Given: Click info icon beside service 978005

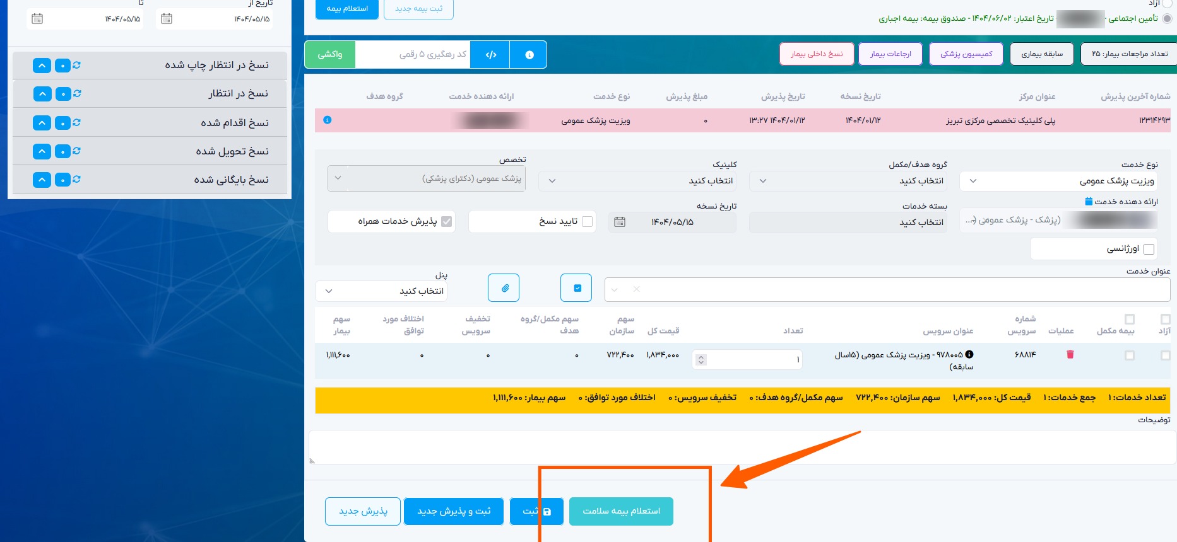Looking at the screenshot, I should (x=969, y=354).
